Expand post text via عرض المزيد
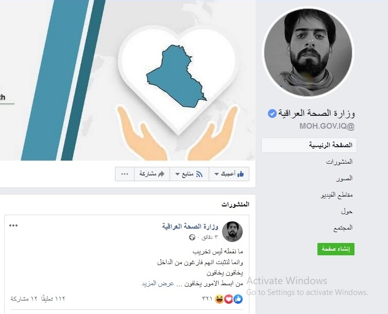 (x=158, y=284)
